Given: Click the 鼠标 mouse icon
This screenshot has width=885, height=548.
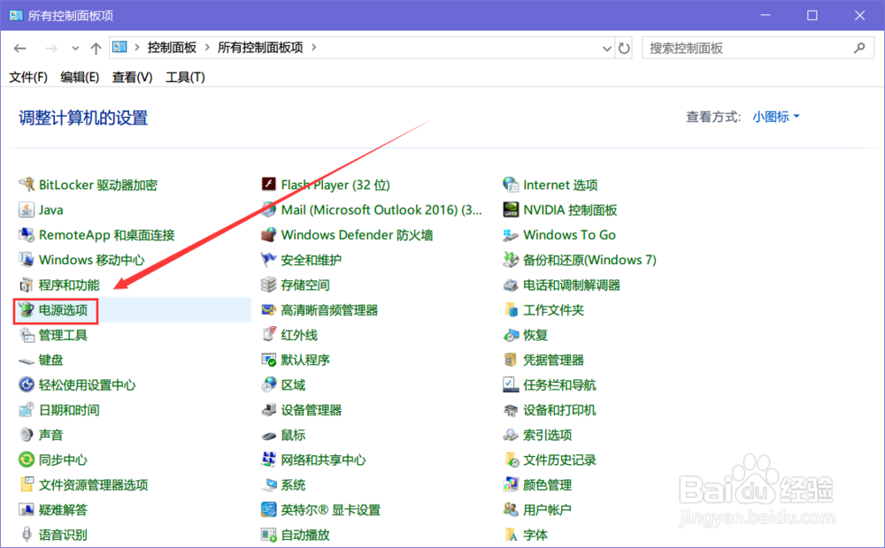Looking at the screenshot, I should (269, 435).
